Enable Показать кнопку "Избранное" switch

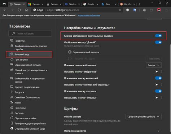click(x=158, y=71)
